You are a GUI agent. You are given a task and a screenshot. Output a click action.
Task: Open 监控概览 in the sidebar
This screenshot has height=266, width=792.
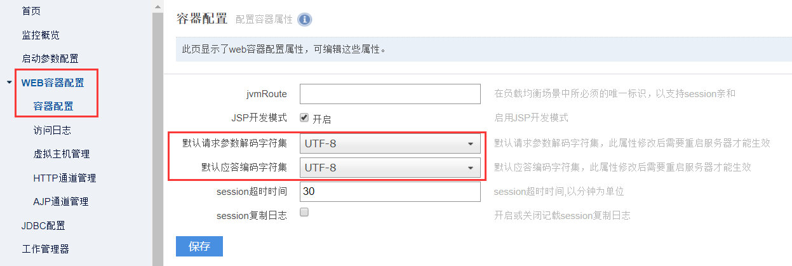click(x=41, y=34)
